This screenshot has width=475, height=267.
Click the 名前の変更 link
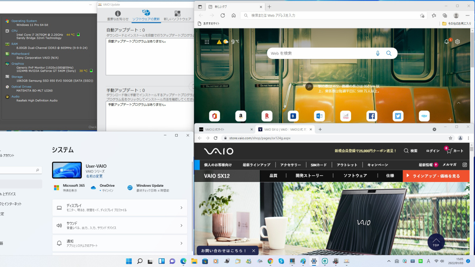pos(94,176)
